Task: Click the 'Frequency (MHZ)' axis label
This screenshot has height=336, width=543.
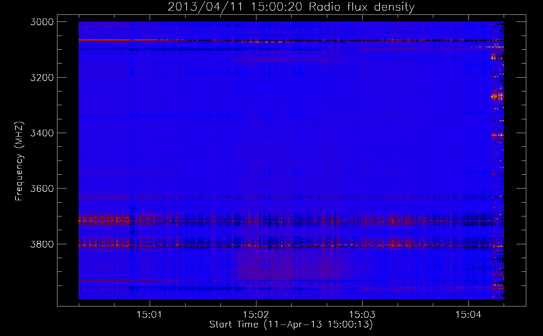Action: point(19,161)
